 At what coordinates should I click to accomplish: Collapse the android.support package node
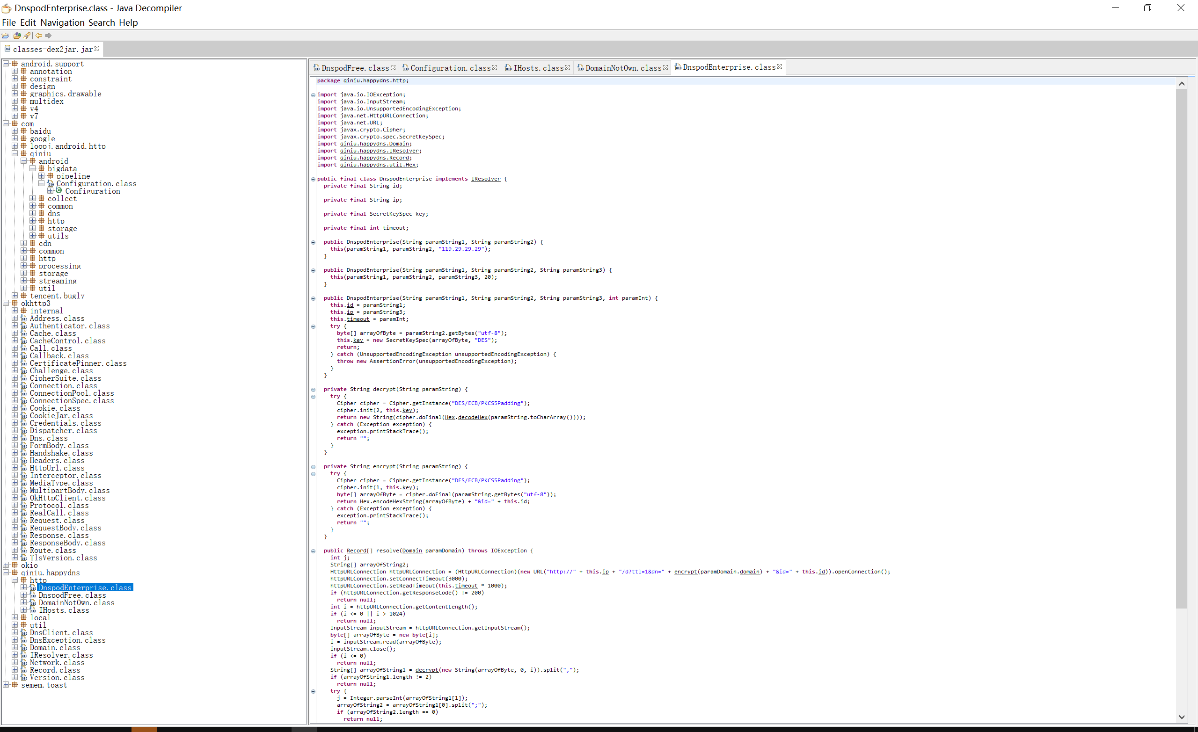(6, 64)
